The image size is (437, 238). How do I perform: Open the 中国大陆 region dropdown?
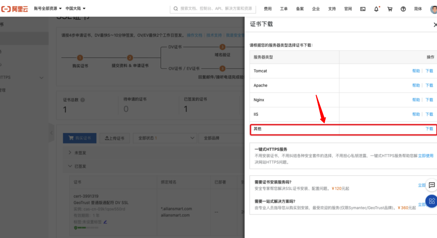75,9
